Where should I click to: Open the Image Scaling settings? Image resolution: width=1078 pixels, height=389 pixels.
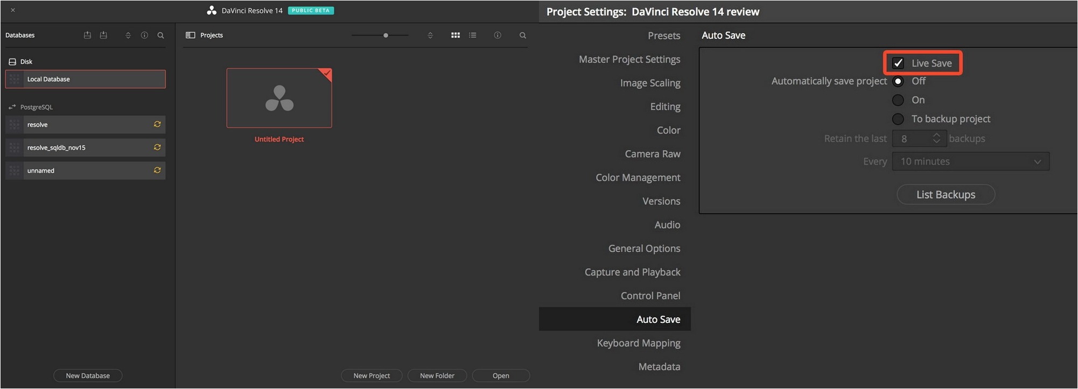650,83
